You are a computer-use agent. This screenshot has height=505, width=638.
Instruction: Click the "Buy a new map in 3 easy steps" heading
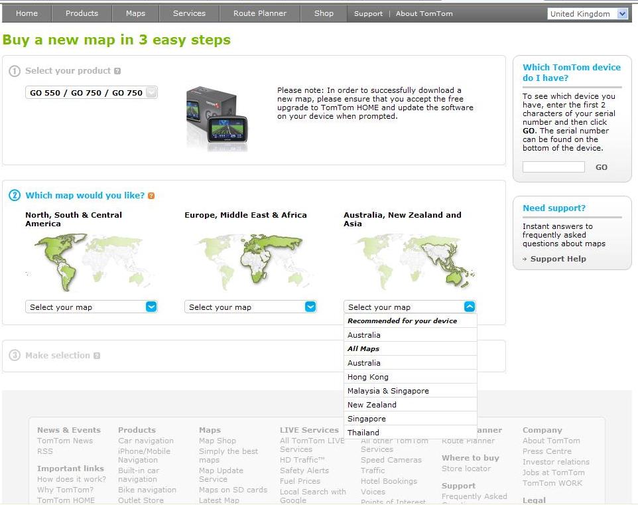pos(116,40)
